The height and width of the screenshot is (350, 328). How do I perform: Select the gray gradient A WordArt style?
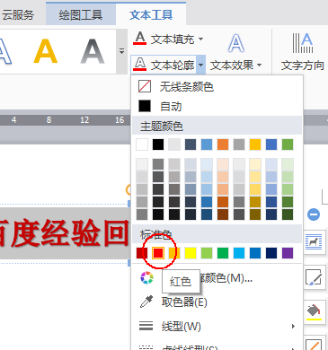93,51
